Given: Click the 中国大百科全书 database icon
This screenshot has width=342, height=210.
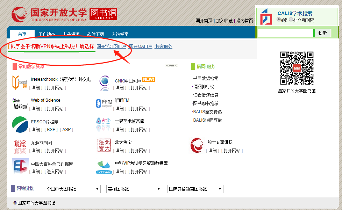Looking at the screenshot, I should click(x=20, y=166).
